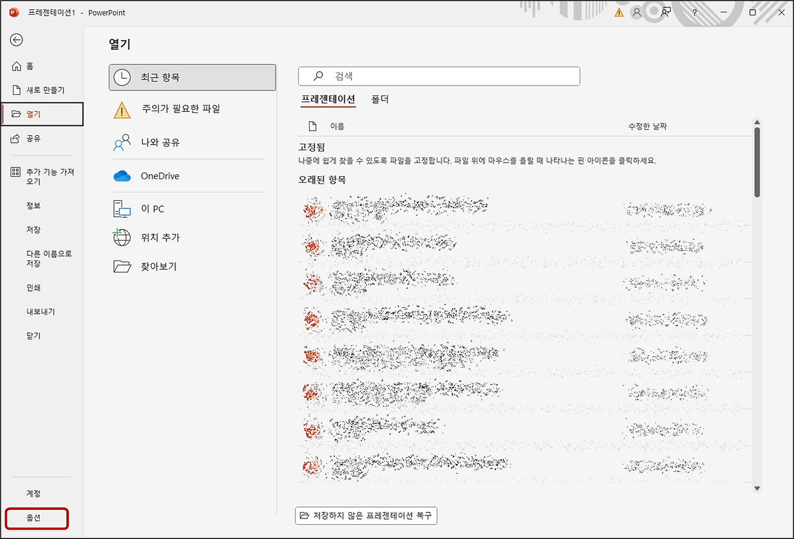Click 저장하지 않은 프레젠테이션 복구 button
The width and height of the screenshot is (794, 539).
click(x=366, y=515)
